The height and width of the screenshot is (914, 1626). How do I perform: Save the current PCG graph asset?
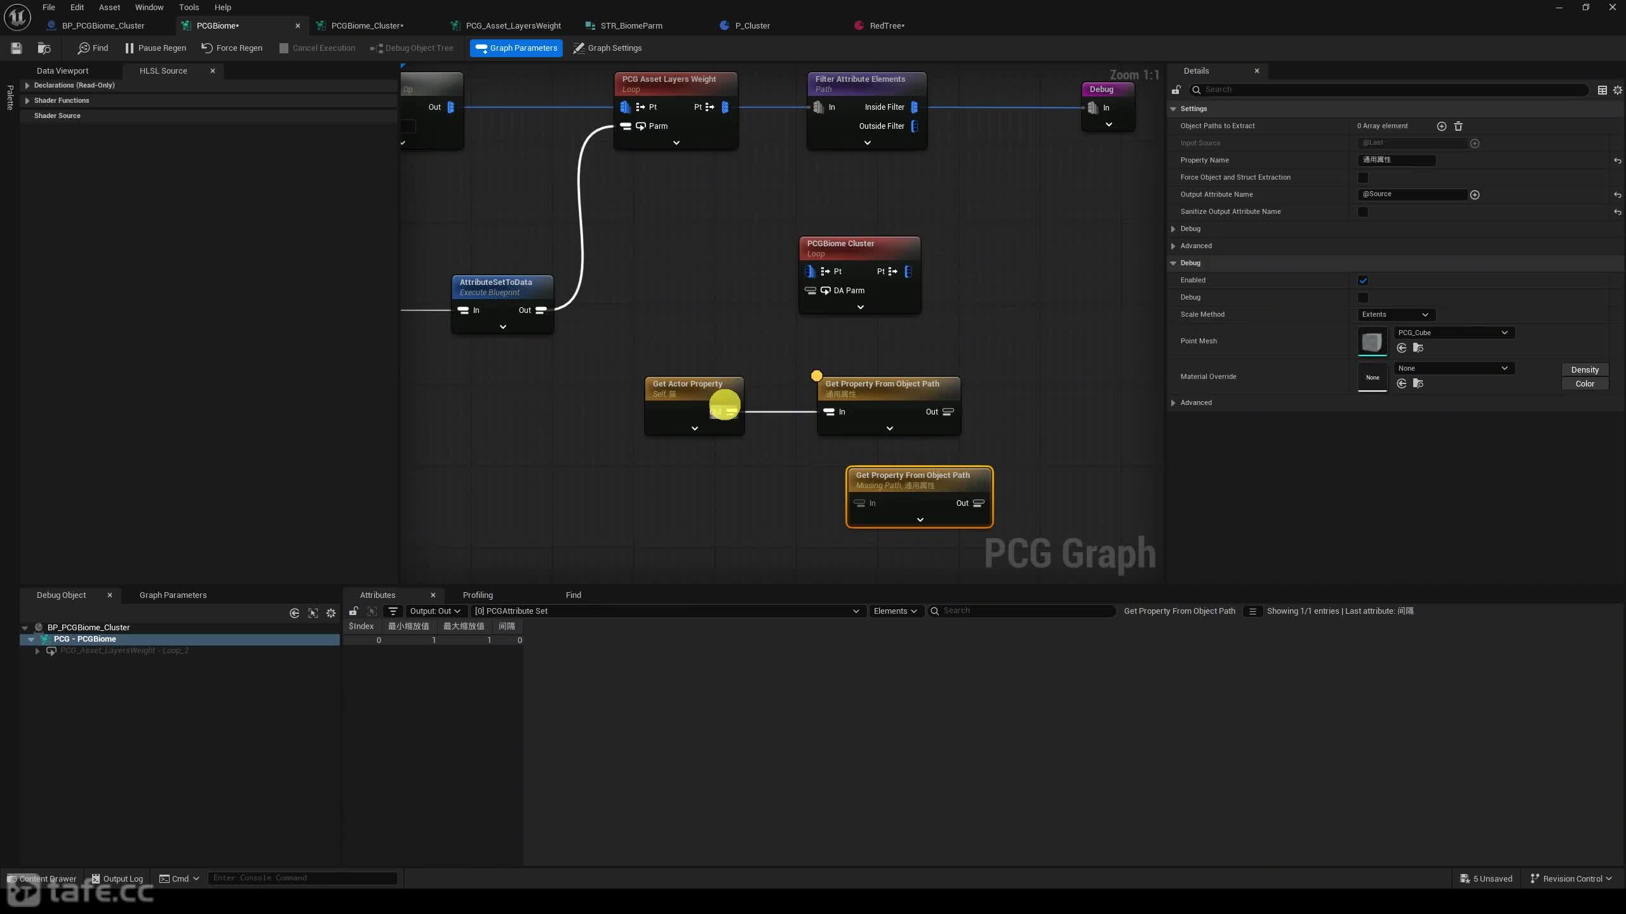(17, 48)
